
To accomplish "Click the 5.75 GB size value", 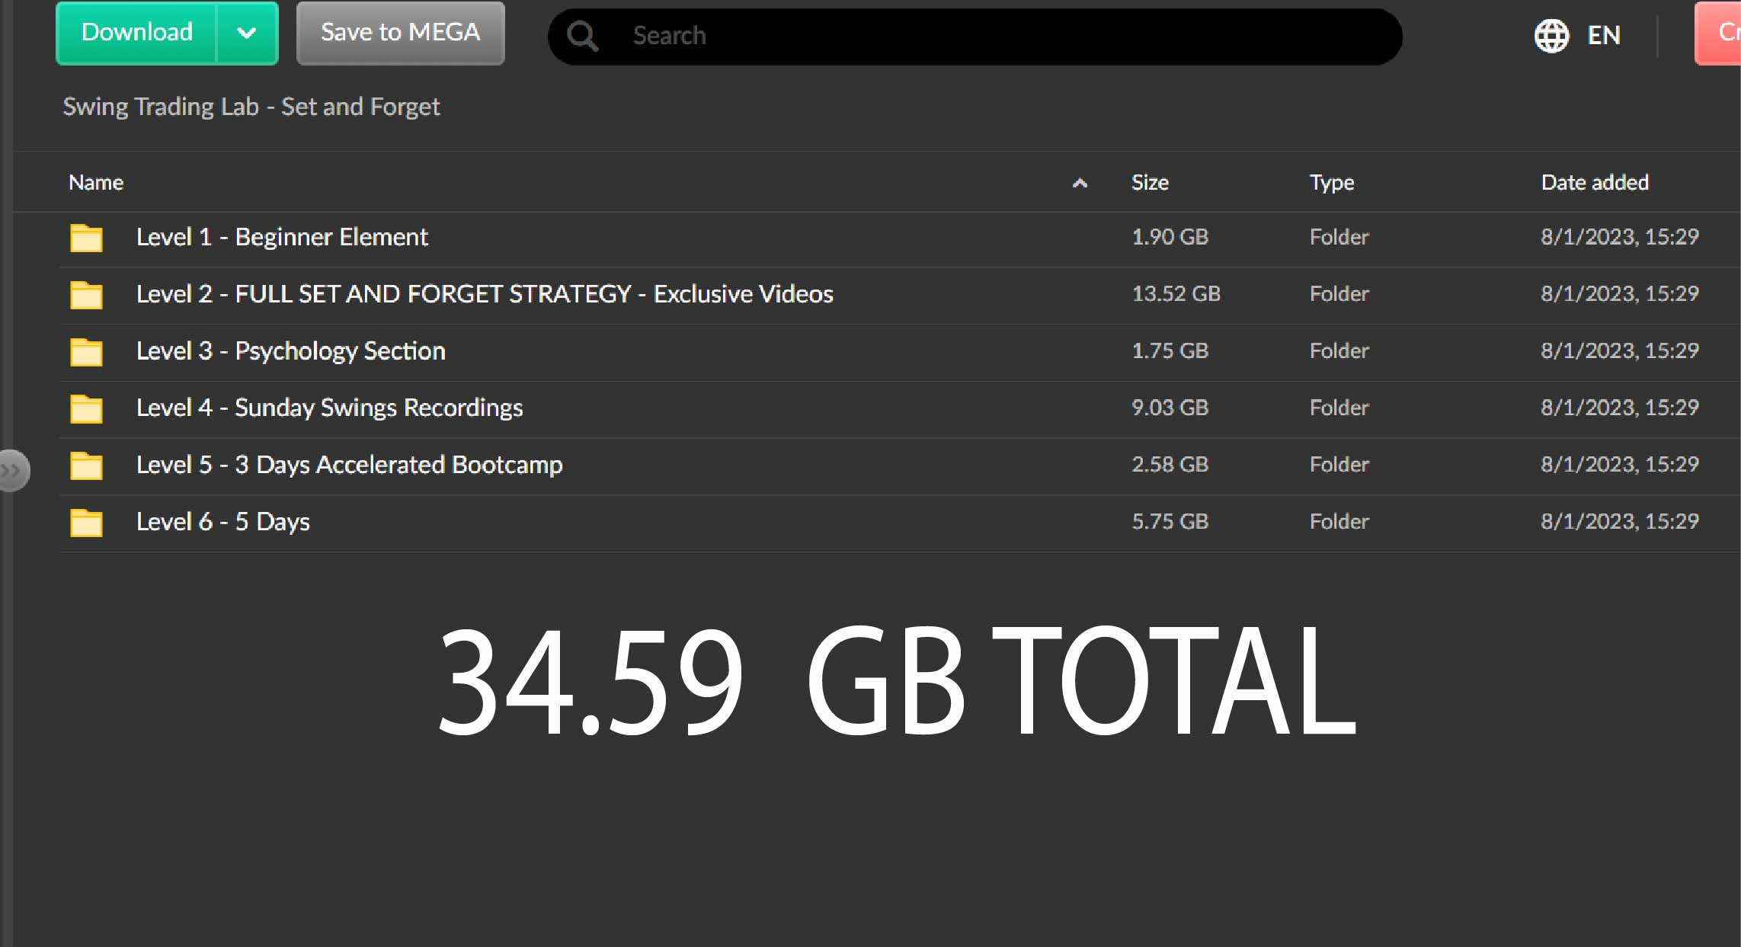I will pyautogui.click(x=1170, y=521).
